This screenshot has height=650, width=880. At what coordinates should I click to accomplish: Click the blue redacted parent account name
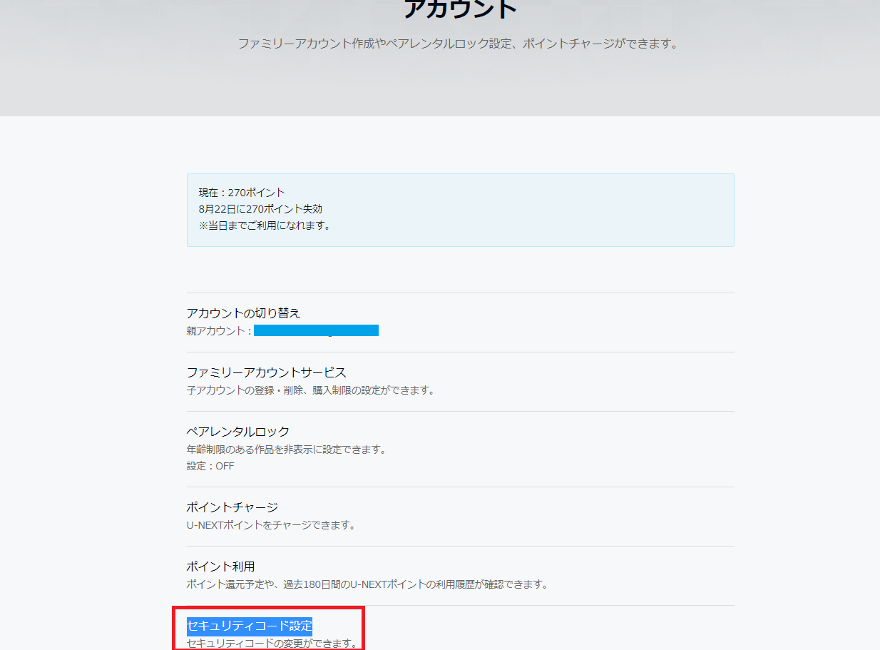pos(316,330)
